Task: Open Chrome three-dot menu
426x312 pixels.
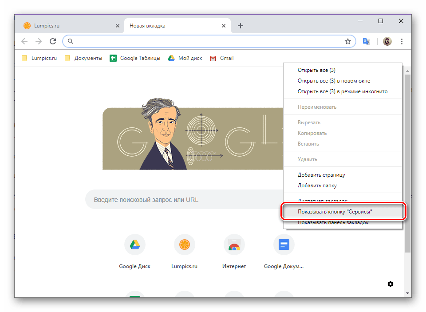Action: 402,41
